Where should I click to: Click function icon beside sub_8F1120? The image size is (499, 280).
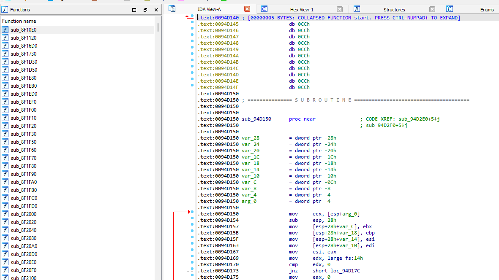(x=5, y=38)
